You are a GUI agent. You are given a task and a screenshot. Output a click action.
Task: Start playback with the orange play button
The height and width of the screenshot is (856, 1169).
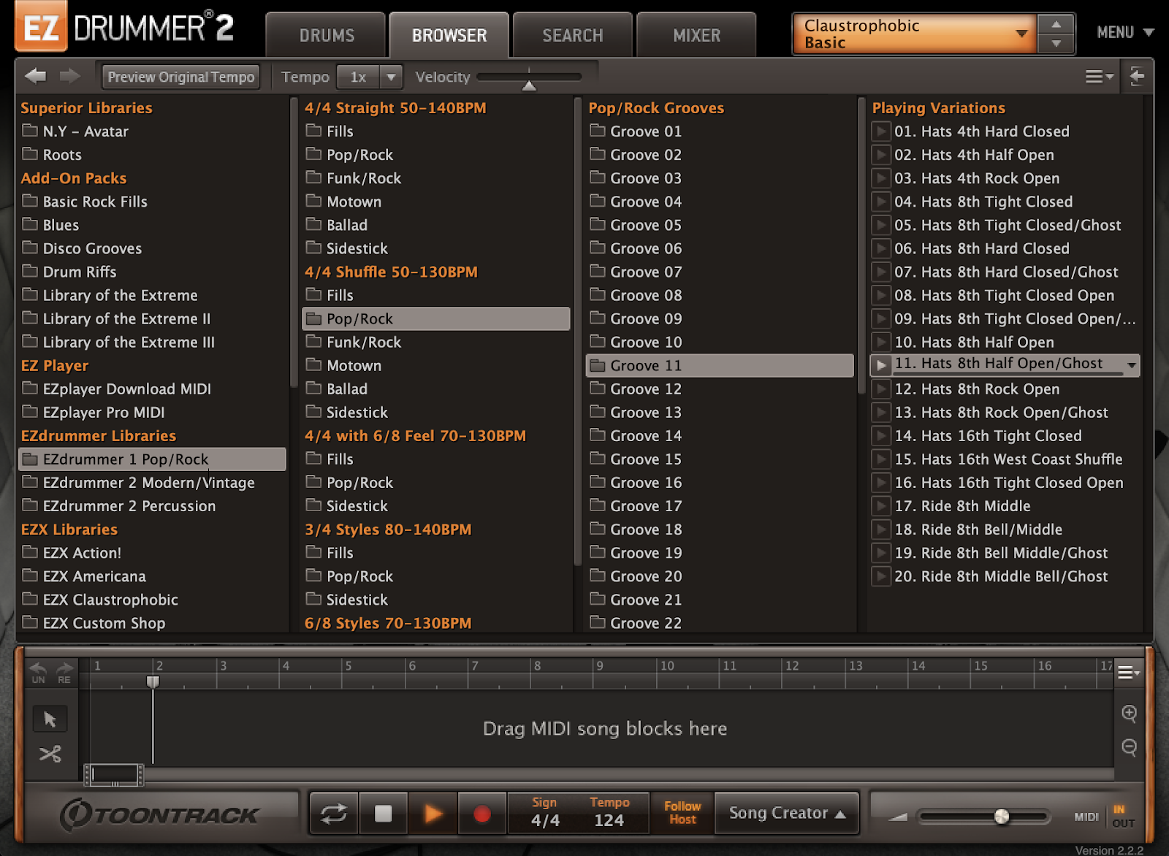433,814
